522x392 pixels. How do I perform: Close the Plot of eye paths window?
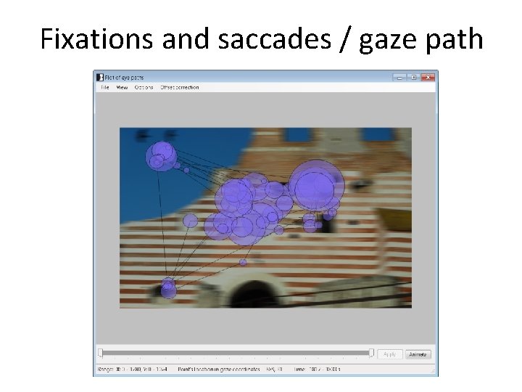pos(428,78)
